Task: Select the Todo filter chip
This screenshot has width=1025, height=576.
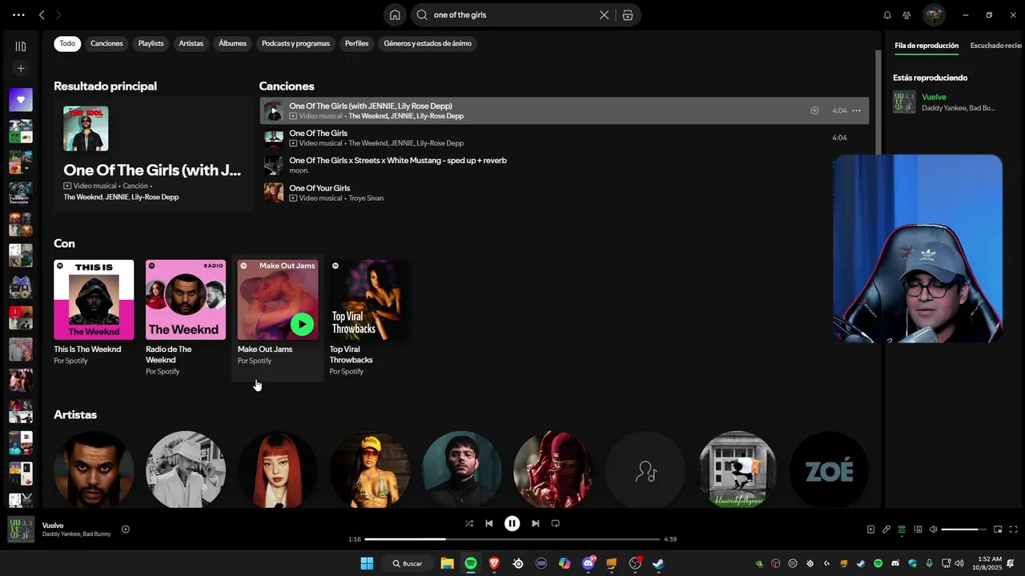Action: [x=67, y=44]
